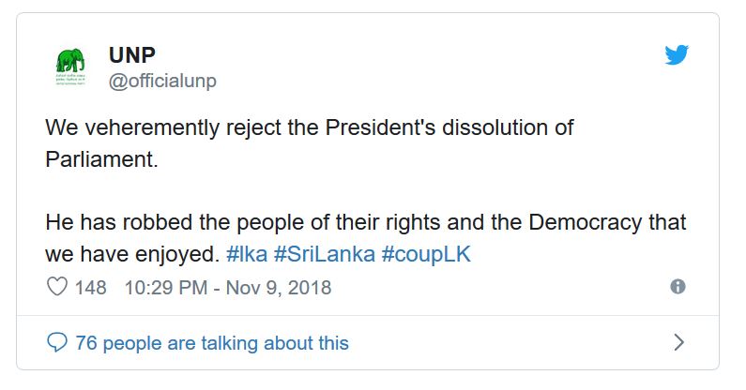746x390 pixels.
Task: Click the sentence beginning 'He has robbed the people'
Action: tap(366, 223)
